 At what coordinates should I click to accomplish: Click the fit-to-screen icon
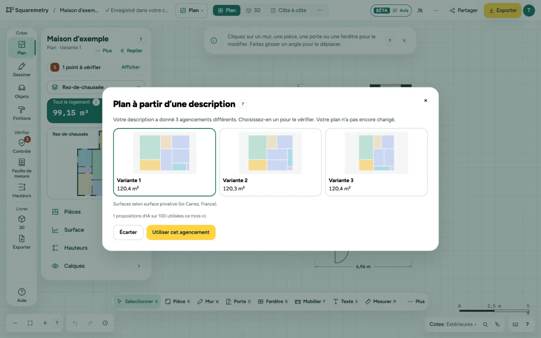coord(30,323)
